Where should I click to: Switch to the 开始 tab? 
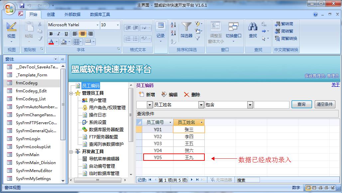[33, 14]
